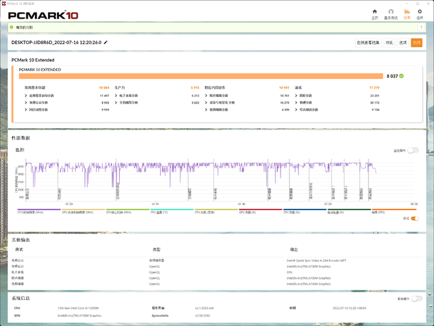Open the Benchmarks icon in top navigation

[x=391, y=14]
